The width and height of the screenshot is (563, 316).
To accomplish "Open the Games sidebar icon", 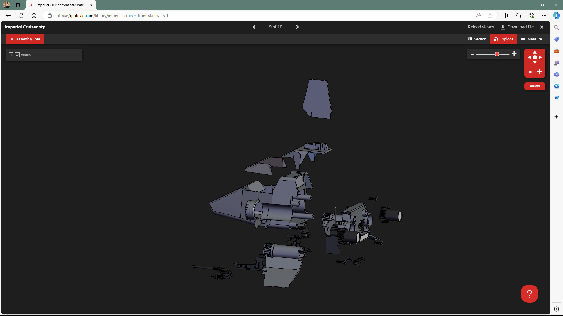I will 557,63.
